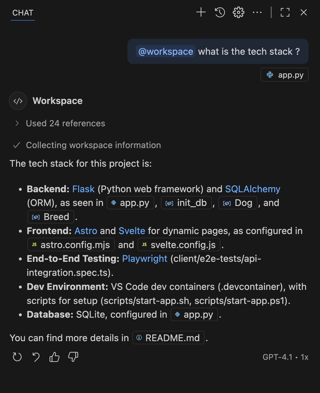Screen dimensions: 320x393
Task: Click the Dev Environment: label
Action: click(x=67, y=287)
